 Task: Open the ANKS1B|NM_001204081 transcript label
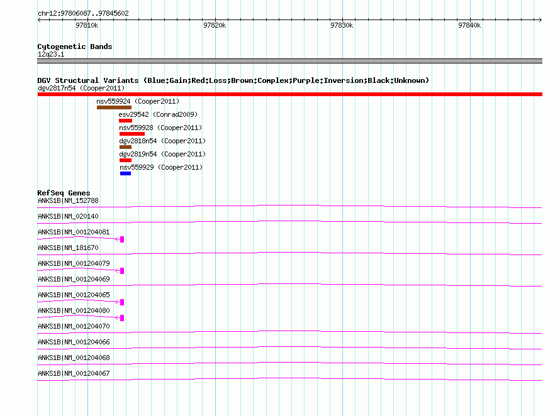[x=74, y=233]
